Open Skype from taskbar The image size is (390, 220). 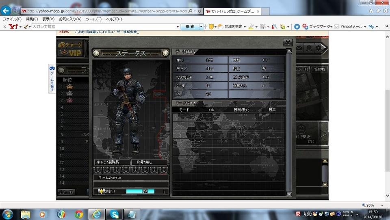click(x=114, y=214)
